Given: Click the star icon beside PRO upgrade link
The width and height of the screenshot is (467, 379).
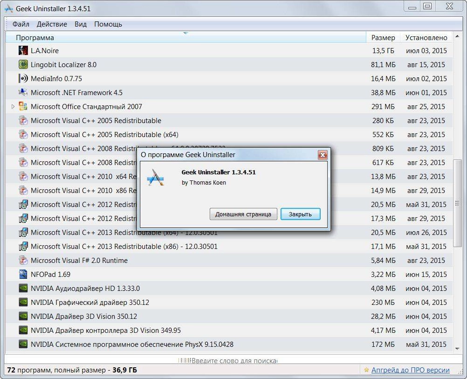Looking at the screenshot, I should (366, 370).
